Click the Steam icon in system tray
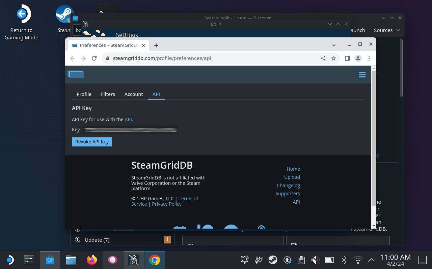The width and height of the screenshot is (432, 269). 273,260
